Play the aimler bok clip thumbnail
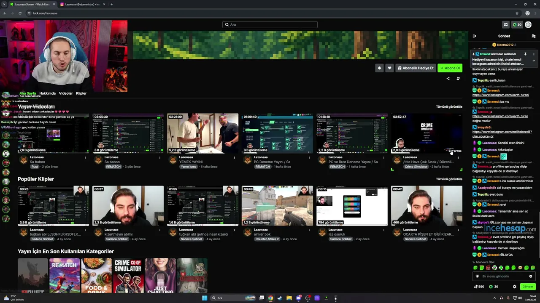This screenshot has height=303, width=540. point(278,206)
